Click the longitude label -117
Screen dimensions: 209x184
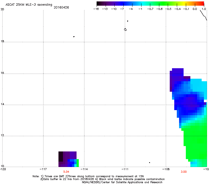pos(43,169)
